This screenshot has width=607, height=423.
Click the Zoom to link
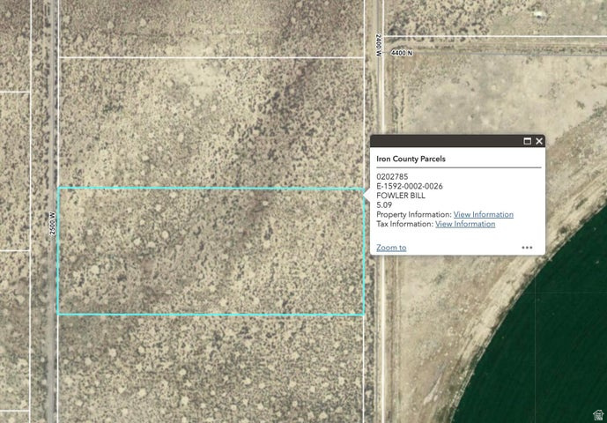pyautogui.click(x=391, y=248)
